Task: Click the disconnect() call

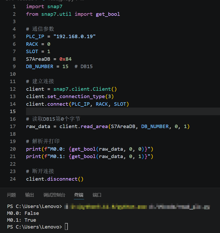Action: click(x=65, y=179)
